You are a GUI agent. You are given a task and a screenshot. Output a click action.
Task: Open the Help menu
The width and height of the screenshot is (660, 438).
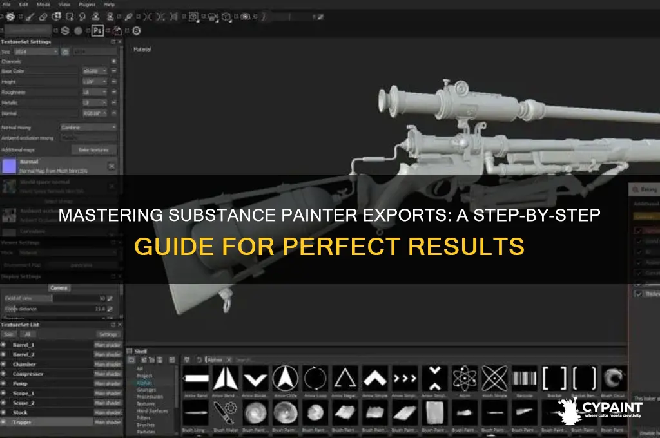[x=110, y=5]
